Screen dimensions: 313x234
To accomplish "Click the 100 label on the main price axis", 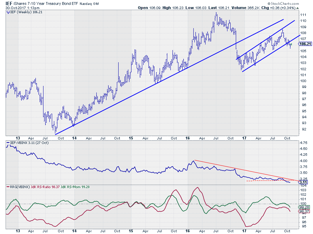I will coord(303,81).
